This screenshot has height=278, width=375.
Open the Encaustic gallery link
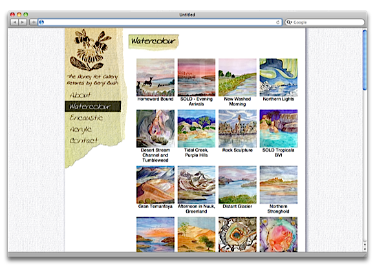coord(86,118)
